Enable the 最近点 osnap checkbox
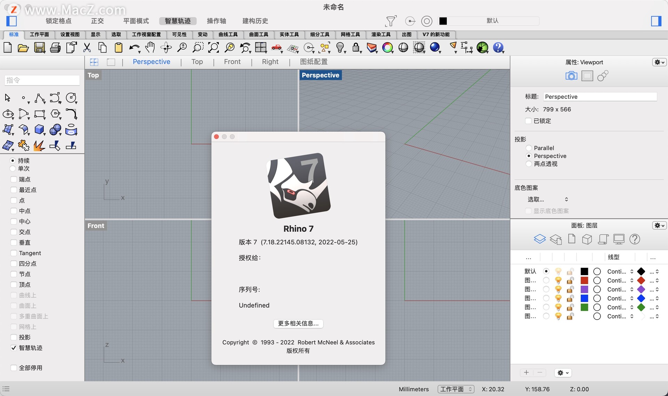 (14, 190)
